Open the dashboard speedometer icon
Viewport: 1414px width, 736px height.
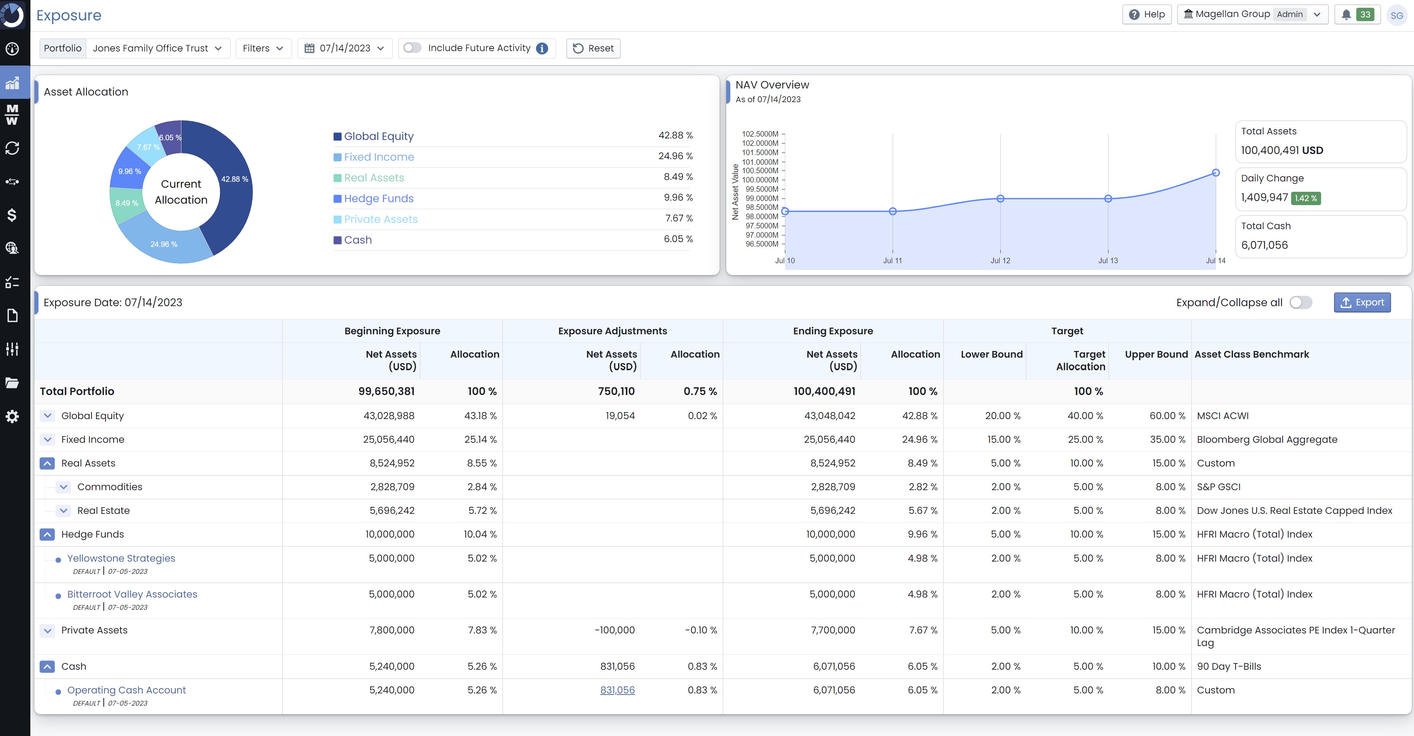(x=12, y=49)
